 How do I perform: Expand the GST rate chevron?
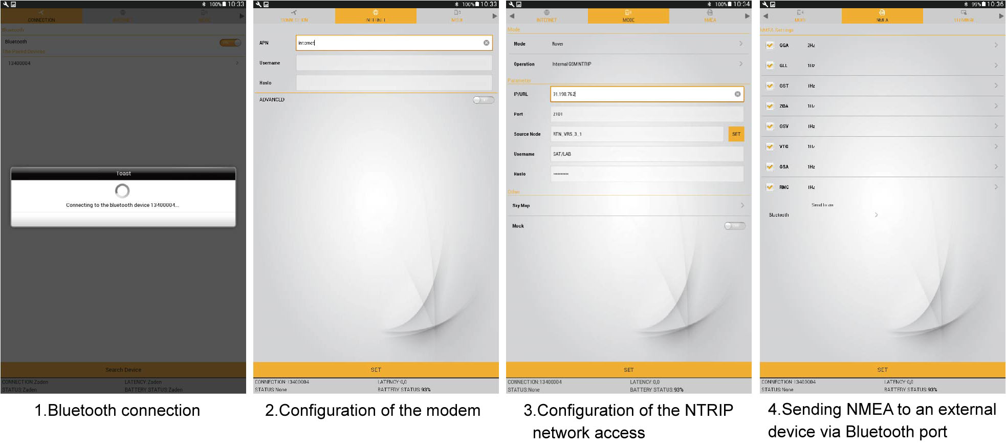(996, 86)
